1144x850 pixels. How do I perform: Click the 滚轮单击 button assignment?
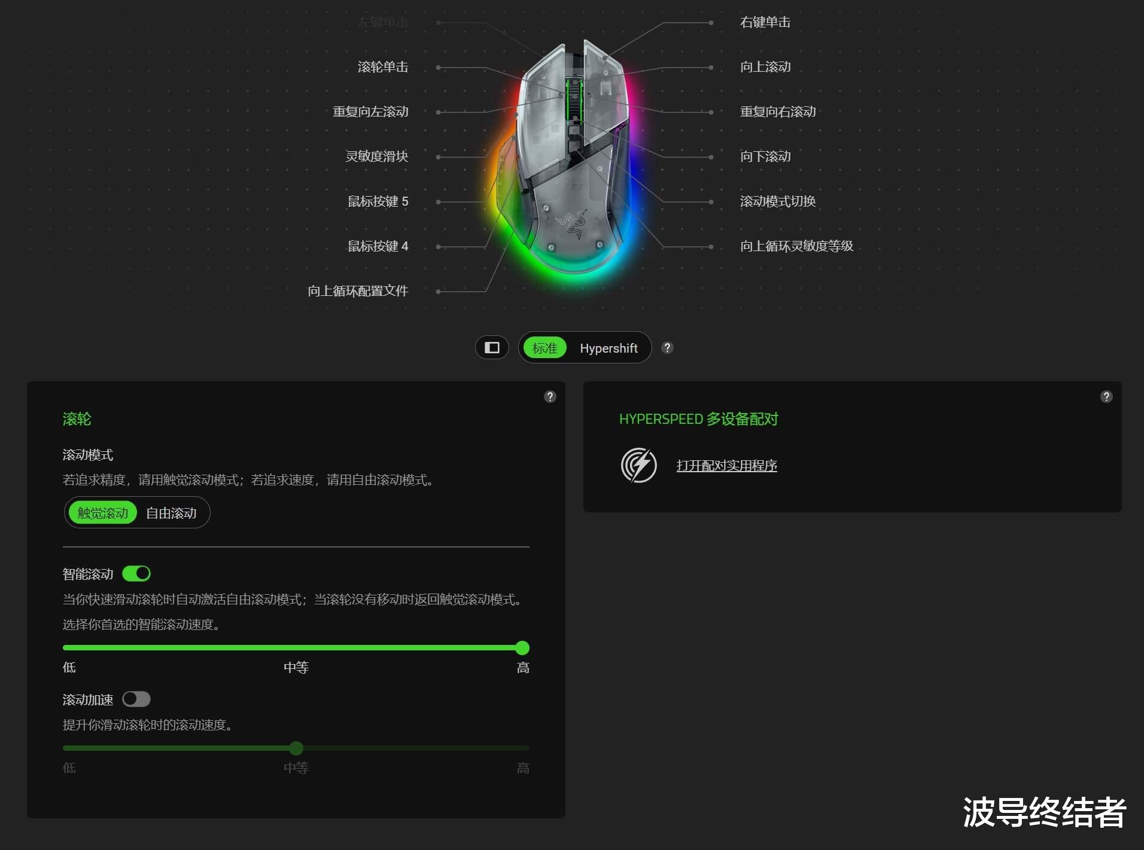click(383, 67)
